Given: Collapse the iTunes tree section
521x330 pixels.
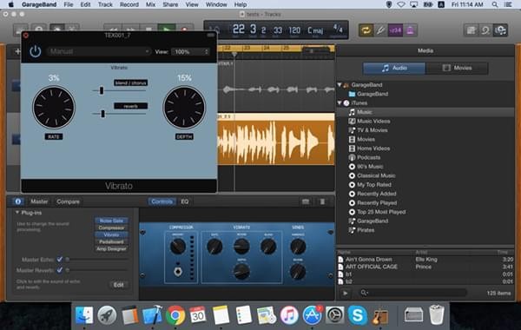Looking at the screenshot, I should pyautogui.click(x=340, y=103).
